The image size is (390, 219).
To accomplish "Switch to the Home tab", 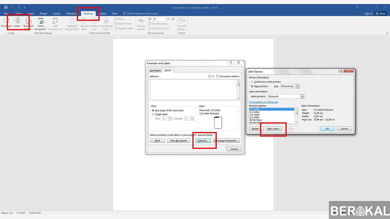I will pyautogui.click(x=19, y=13).
